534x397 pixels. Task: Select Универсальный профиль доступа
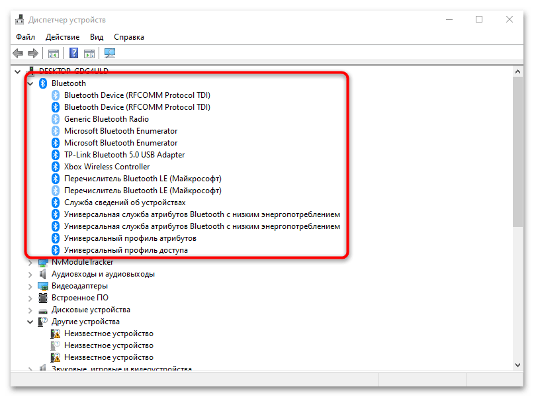point(126,250)
